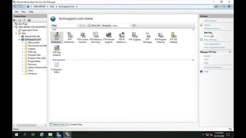Image resolution: width=246 pixels, height=138 pixels.
Task: Open Server Manager from the taskbar
Action: pos(59,135)
